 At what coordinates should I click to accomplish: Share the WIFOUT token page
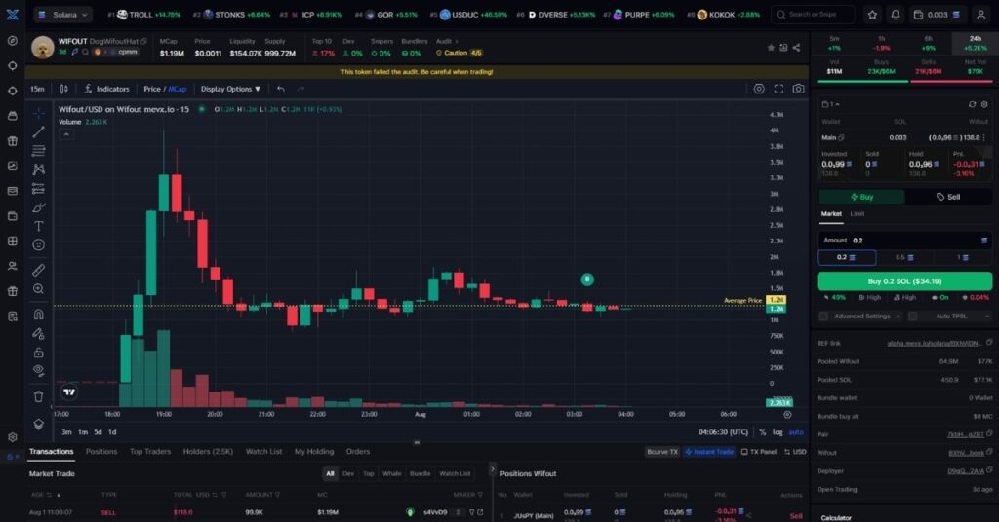click(x=796, y=48)
